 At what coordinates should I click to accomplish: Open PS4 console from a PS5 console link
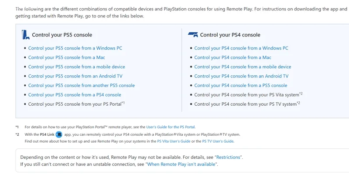pyautogui.click(x=241, y=86)
